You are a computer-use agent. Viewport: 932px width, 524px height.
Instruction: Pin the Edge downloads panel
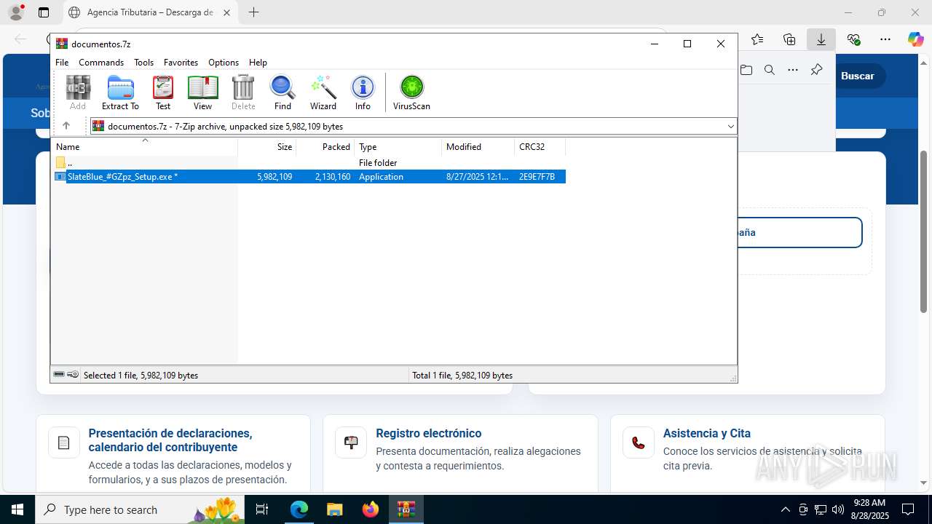(x=816, y=70)
